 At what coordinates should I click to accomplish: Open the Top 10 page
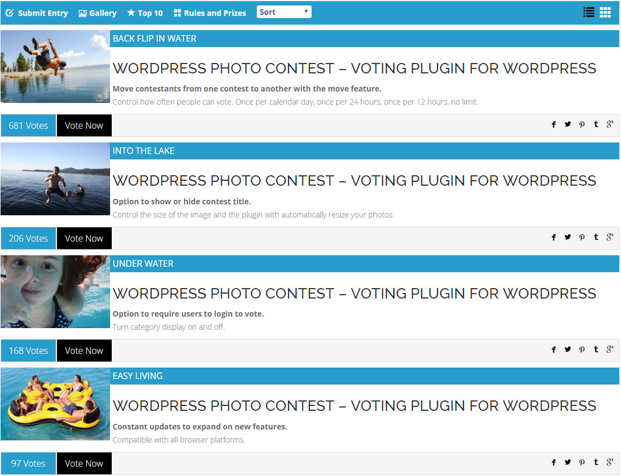145,13
